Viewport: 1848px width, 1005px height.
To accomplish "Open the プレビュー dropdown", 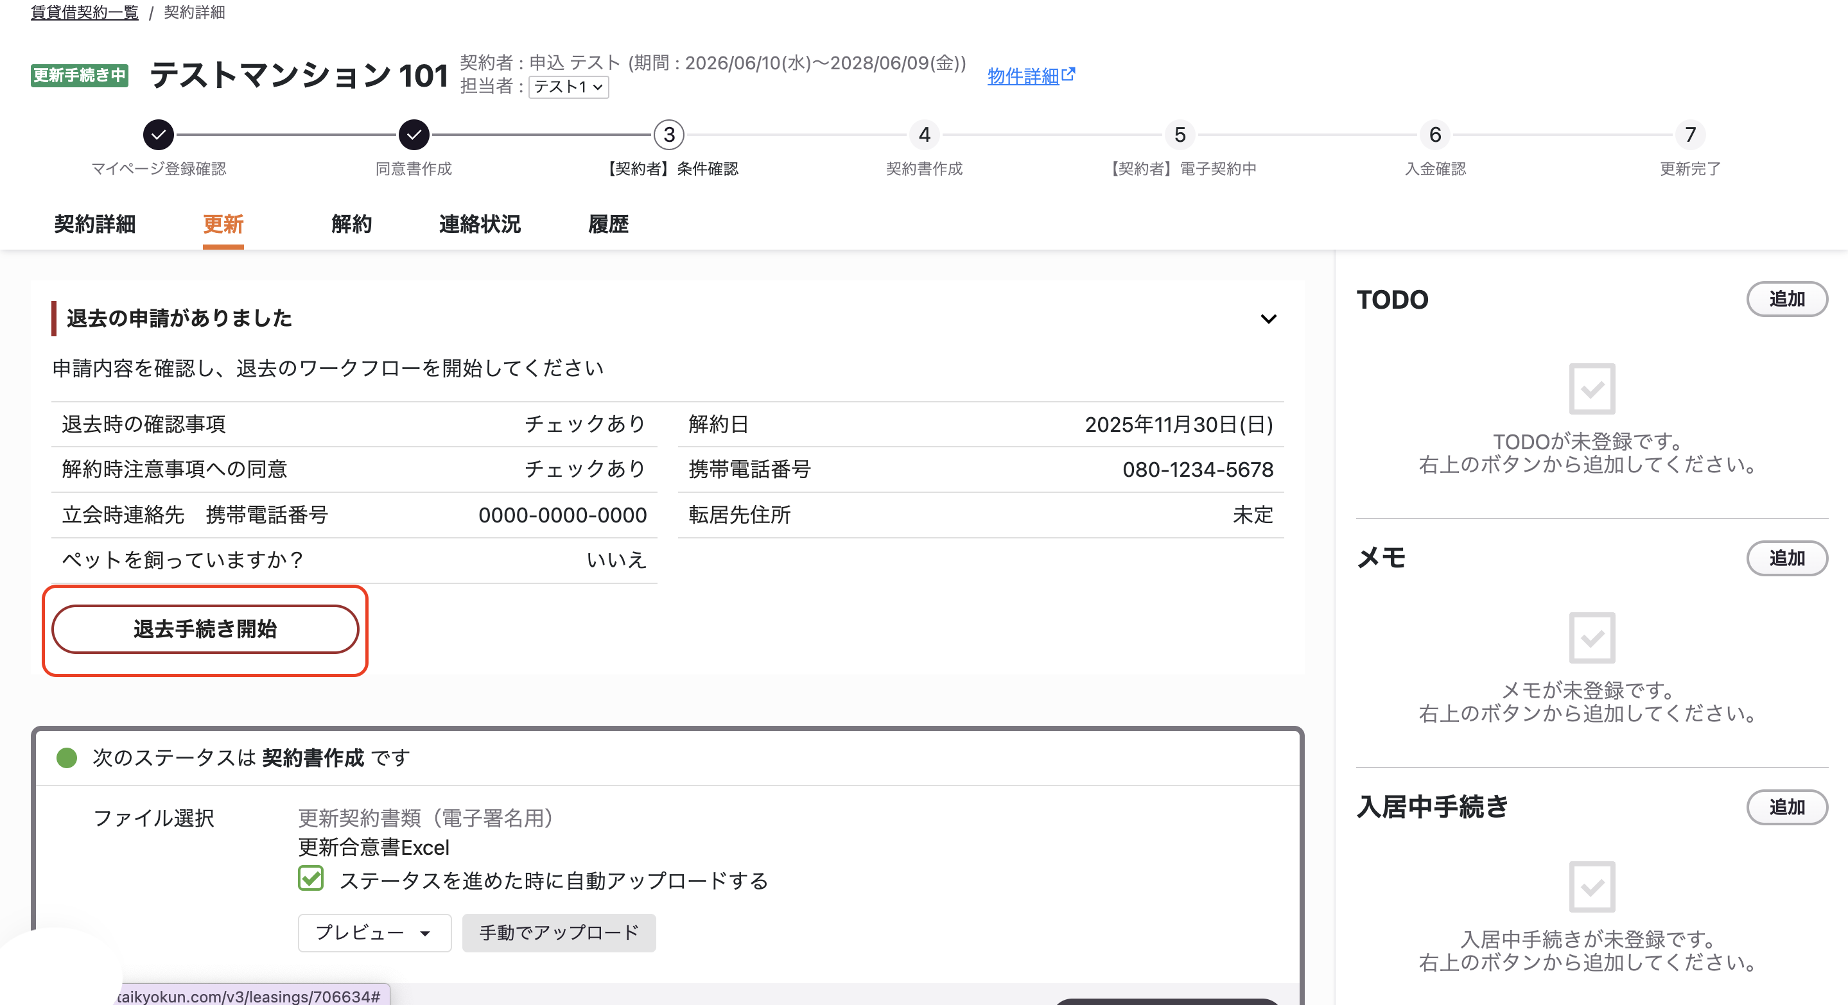I will (374, 932).
